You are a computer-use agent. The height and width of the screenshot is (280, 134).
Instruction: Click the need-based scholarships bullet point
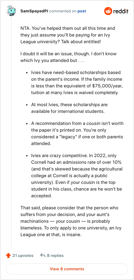(x=77, y=83)
